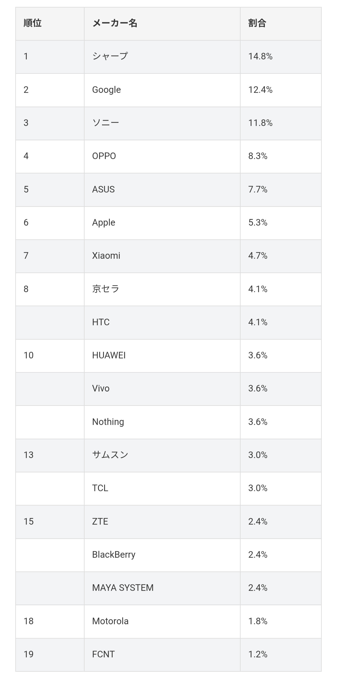
Task: Click the HUAWEI maker name
Action: pos(109,355)
